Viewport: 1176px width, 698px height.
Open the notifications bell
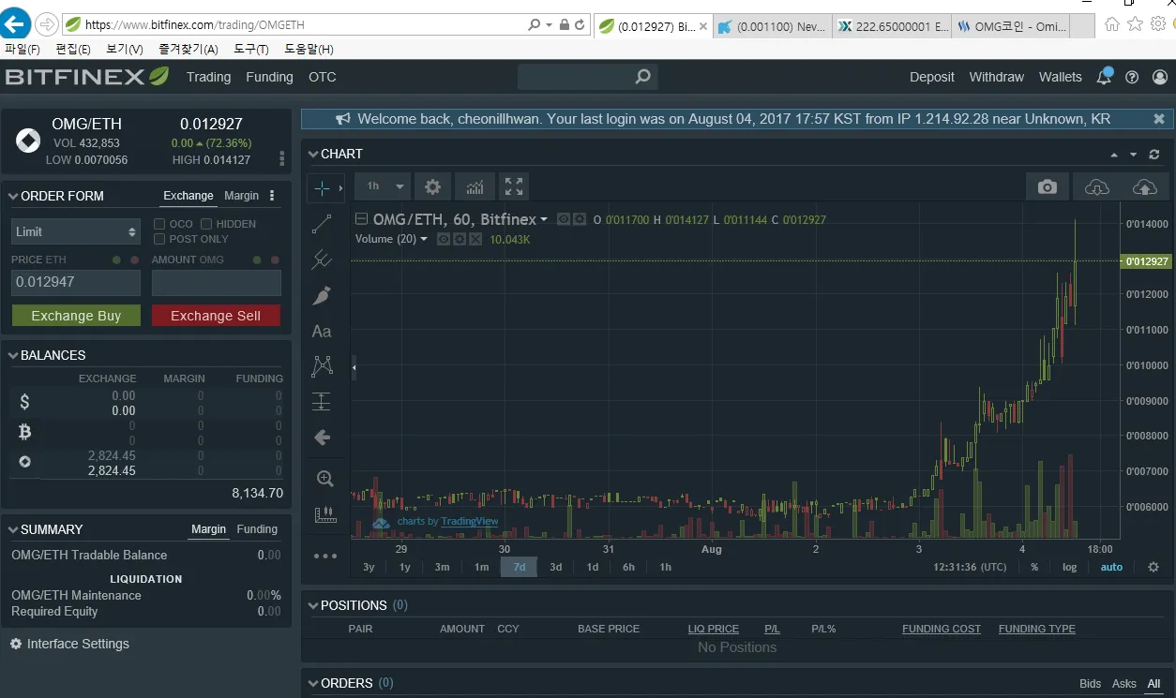tap(1104, 77)
